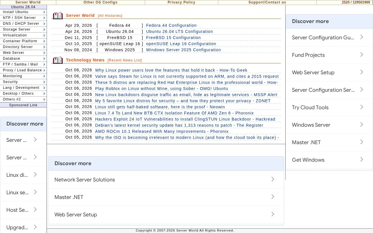Read Play Roblox on Linux news article
Viewport: 373px width, 233px height.
pos(162,89)
